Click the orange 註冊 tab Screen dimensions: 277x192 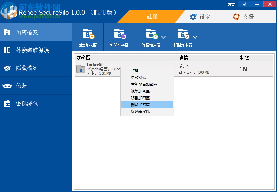point(151,17)
